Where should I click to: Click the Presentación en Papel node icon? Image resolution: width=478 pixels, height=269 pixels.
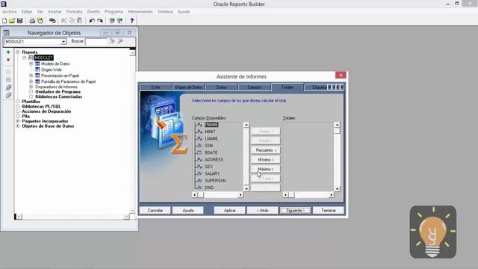pyautogui.click(x=37, y=75)
